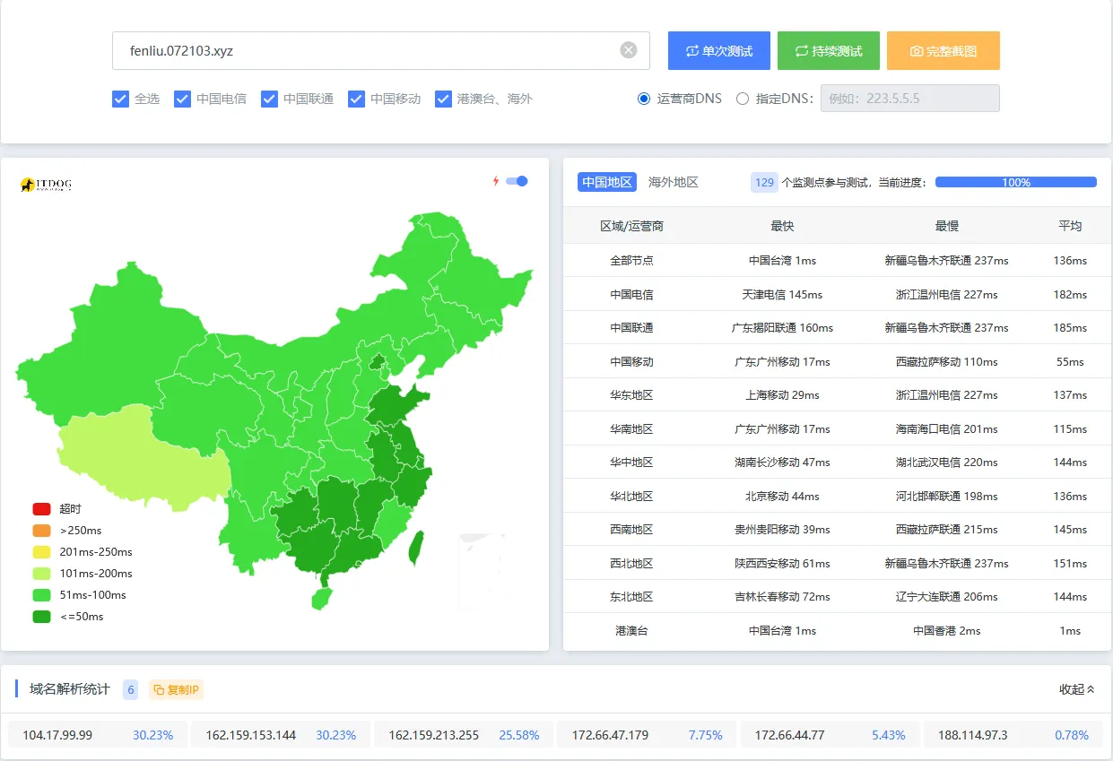
Task: Uncheck the 中国电信 checkbox
Action: (x=183, y=99)
